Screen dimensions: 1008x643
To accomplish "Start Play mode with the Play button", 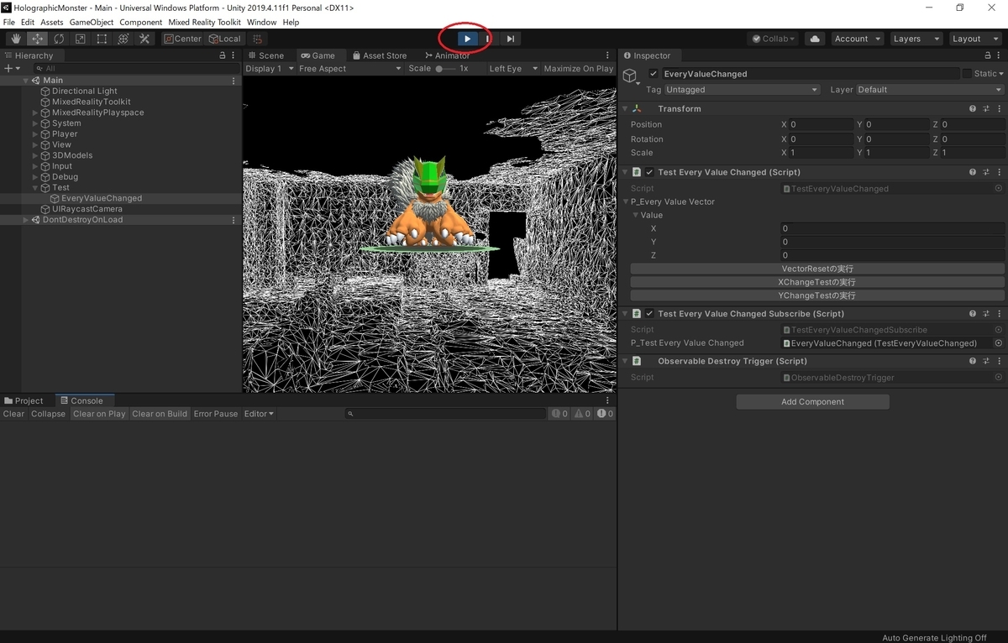I will (x=467, y=39).
